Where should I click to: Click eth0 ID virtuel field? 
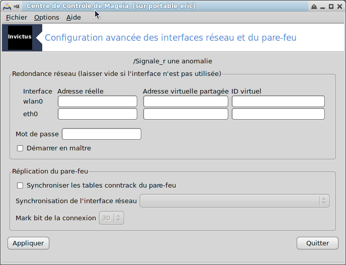click(x=278, y=114)
